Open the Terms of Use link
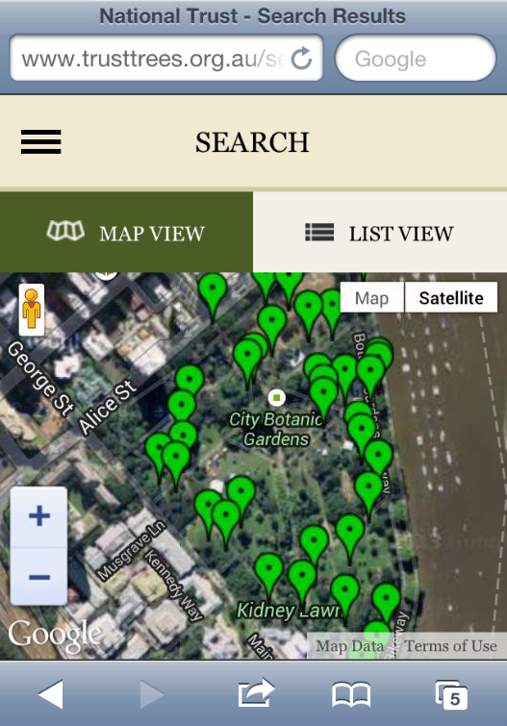The image size is (507, 726). click(450, 645)
